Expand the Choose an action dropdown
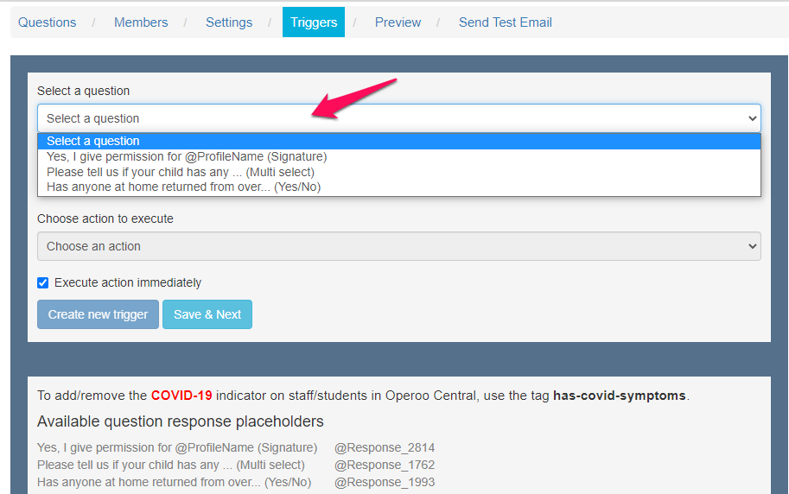Viewport: 789px width, 494px height. (x=398, y=246)
